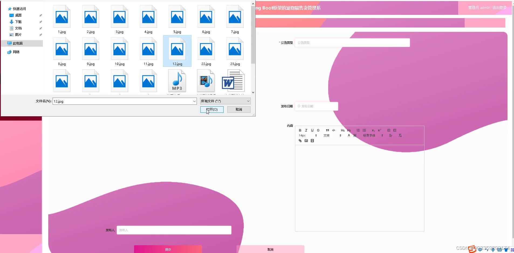Toggle italic formatting in the editor
The height and width of the screenshot is (253, 514).
pos(306,130)
